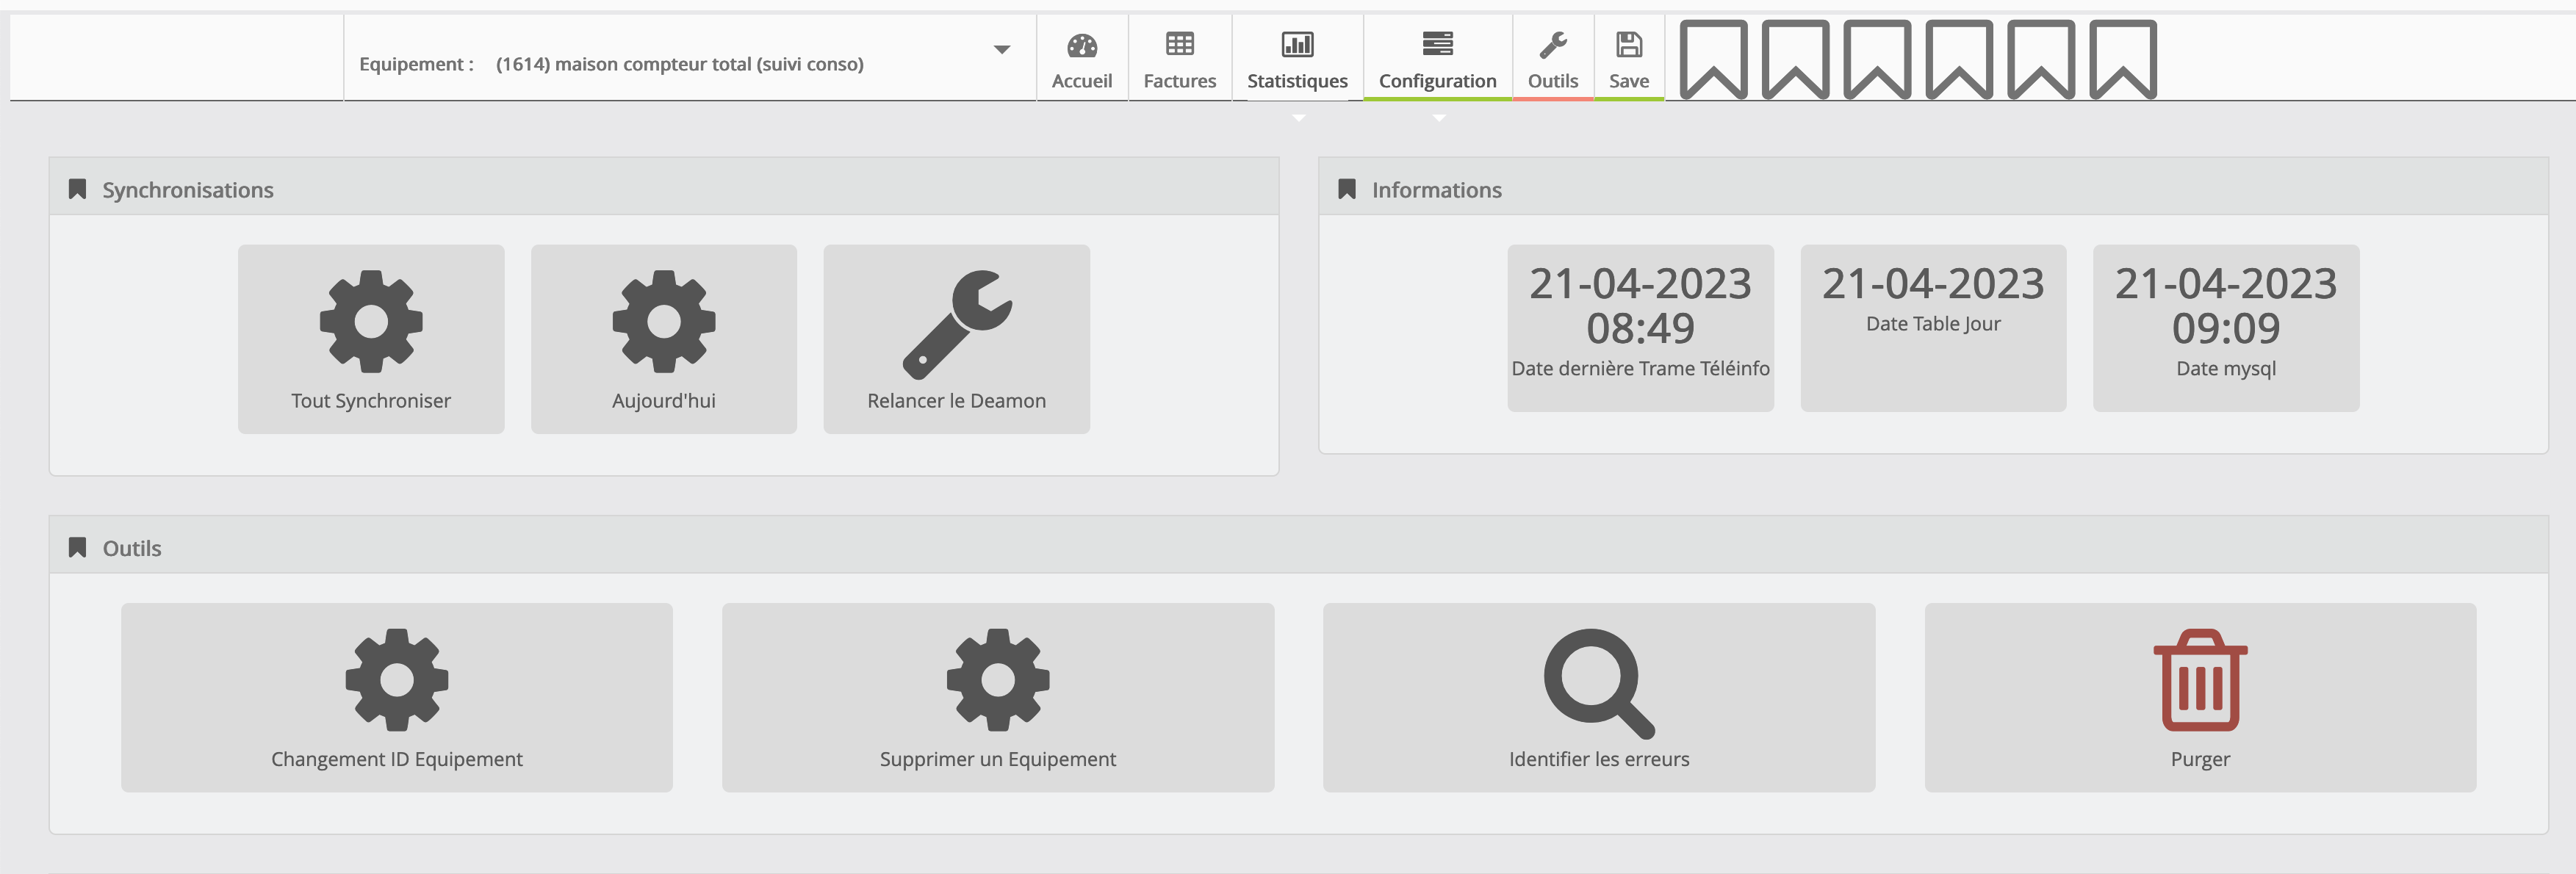Click the Configuration server stack icon

coord(1437,44)
